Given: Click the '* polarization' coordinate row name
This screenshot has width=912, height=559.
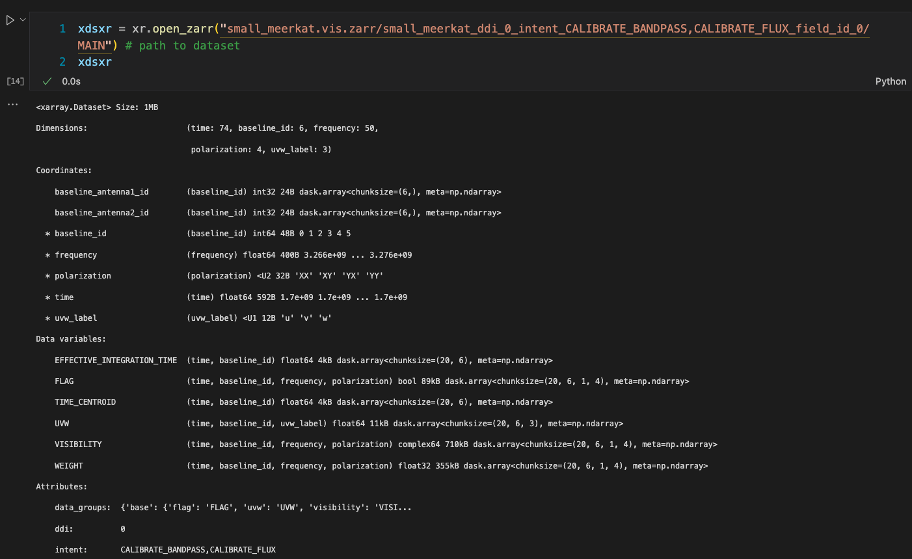Looking at the screenshot, I should click(78, 276).
